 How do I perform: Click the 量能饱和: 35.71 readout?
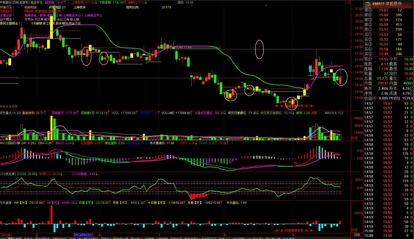34,113
